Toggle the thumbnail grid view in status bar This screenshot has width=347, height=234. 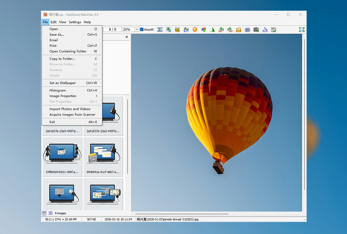pos(44,213)
